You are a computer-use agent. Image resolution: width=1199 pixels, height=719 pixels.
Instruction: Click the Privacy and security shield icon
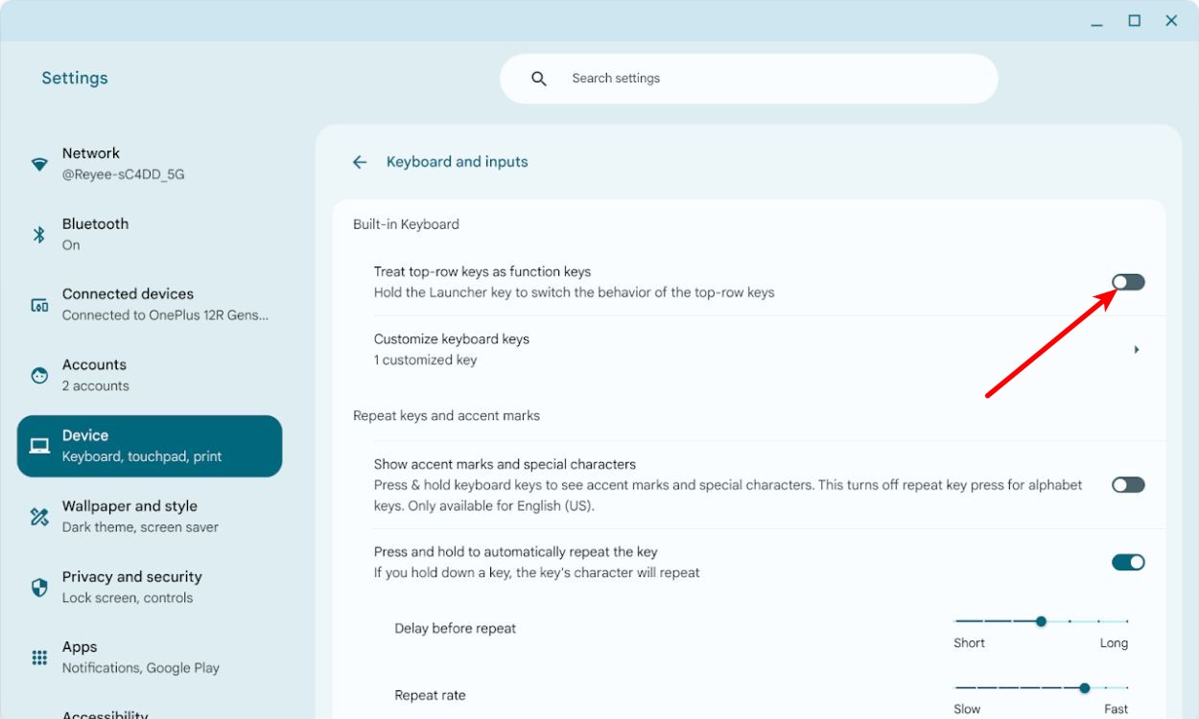click(39, 588)
